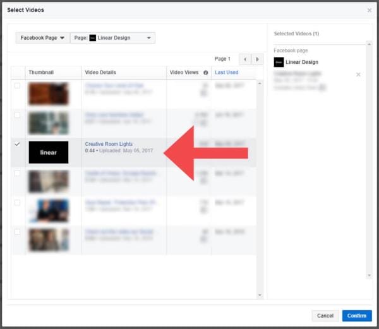Go to next page of videos
379x329 pixels.
click(258, 59)
